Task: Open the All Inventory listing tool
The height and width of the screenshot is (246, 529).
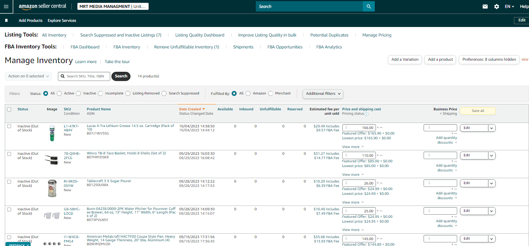Action: click(54, 35)
